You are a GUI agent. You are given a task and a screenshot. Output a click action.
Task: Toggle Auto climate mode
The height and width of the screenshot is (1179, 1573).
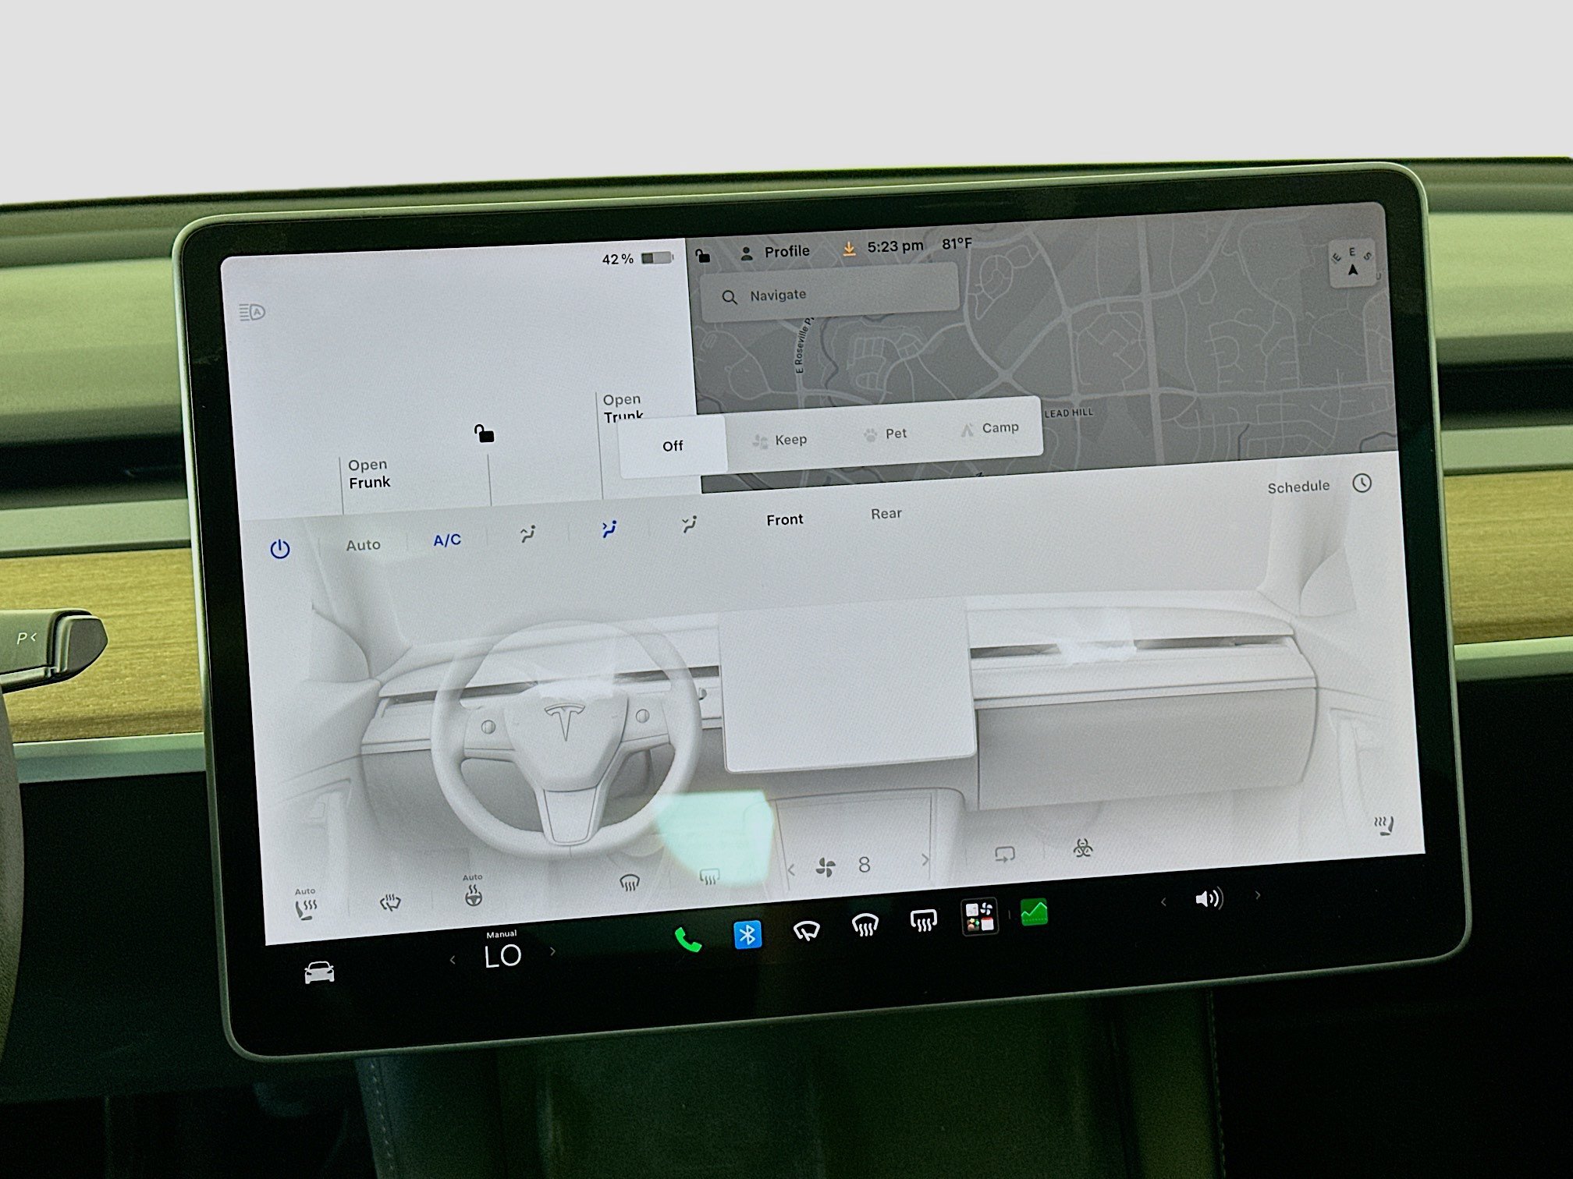point(363,545)
